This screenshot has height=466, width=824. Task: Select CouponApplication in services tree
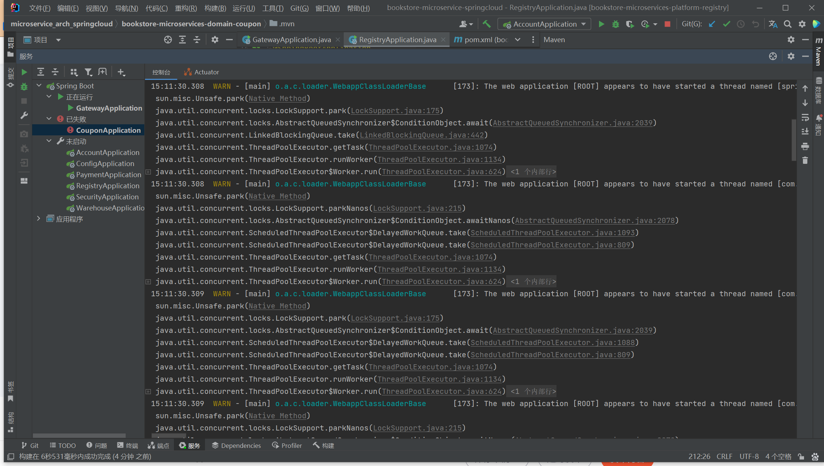pyautogui.click(x=108, y=130)
